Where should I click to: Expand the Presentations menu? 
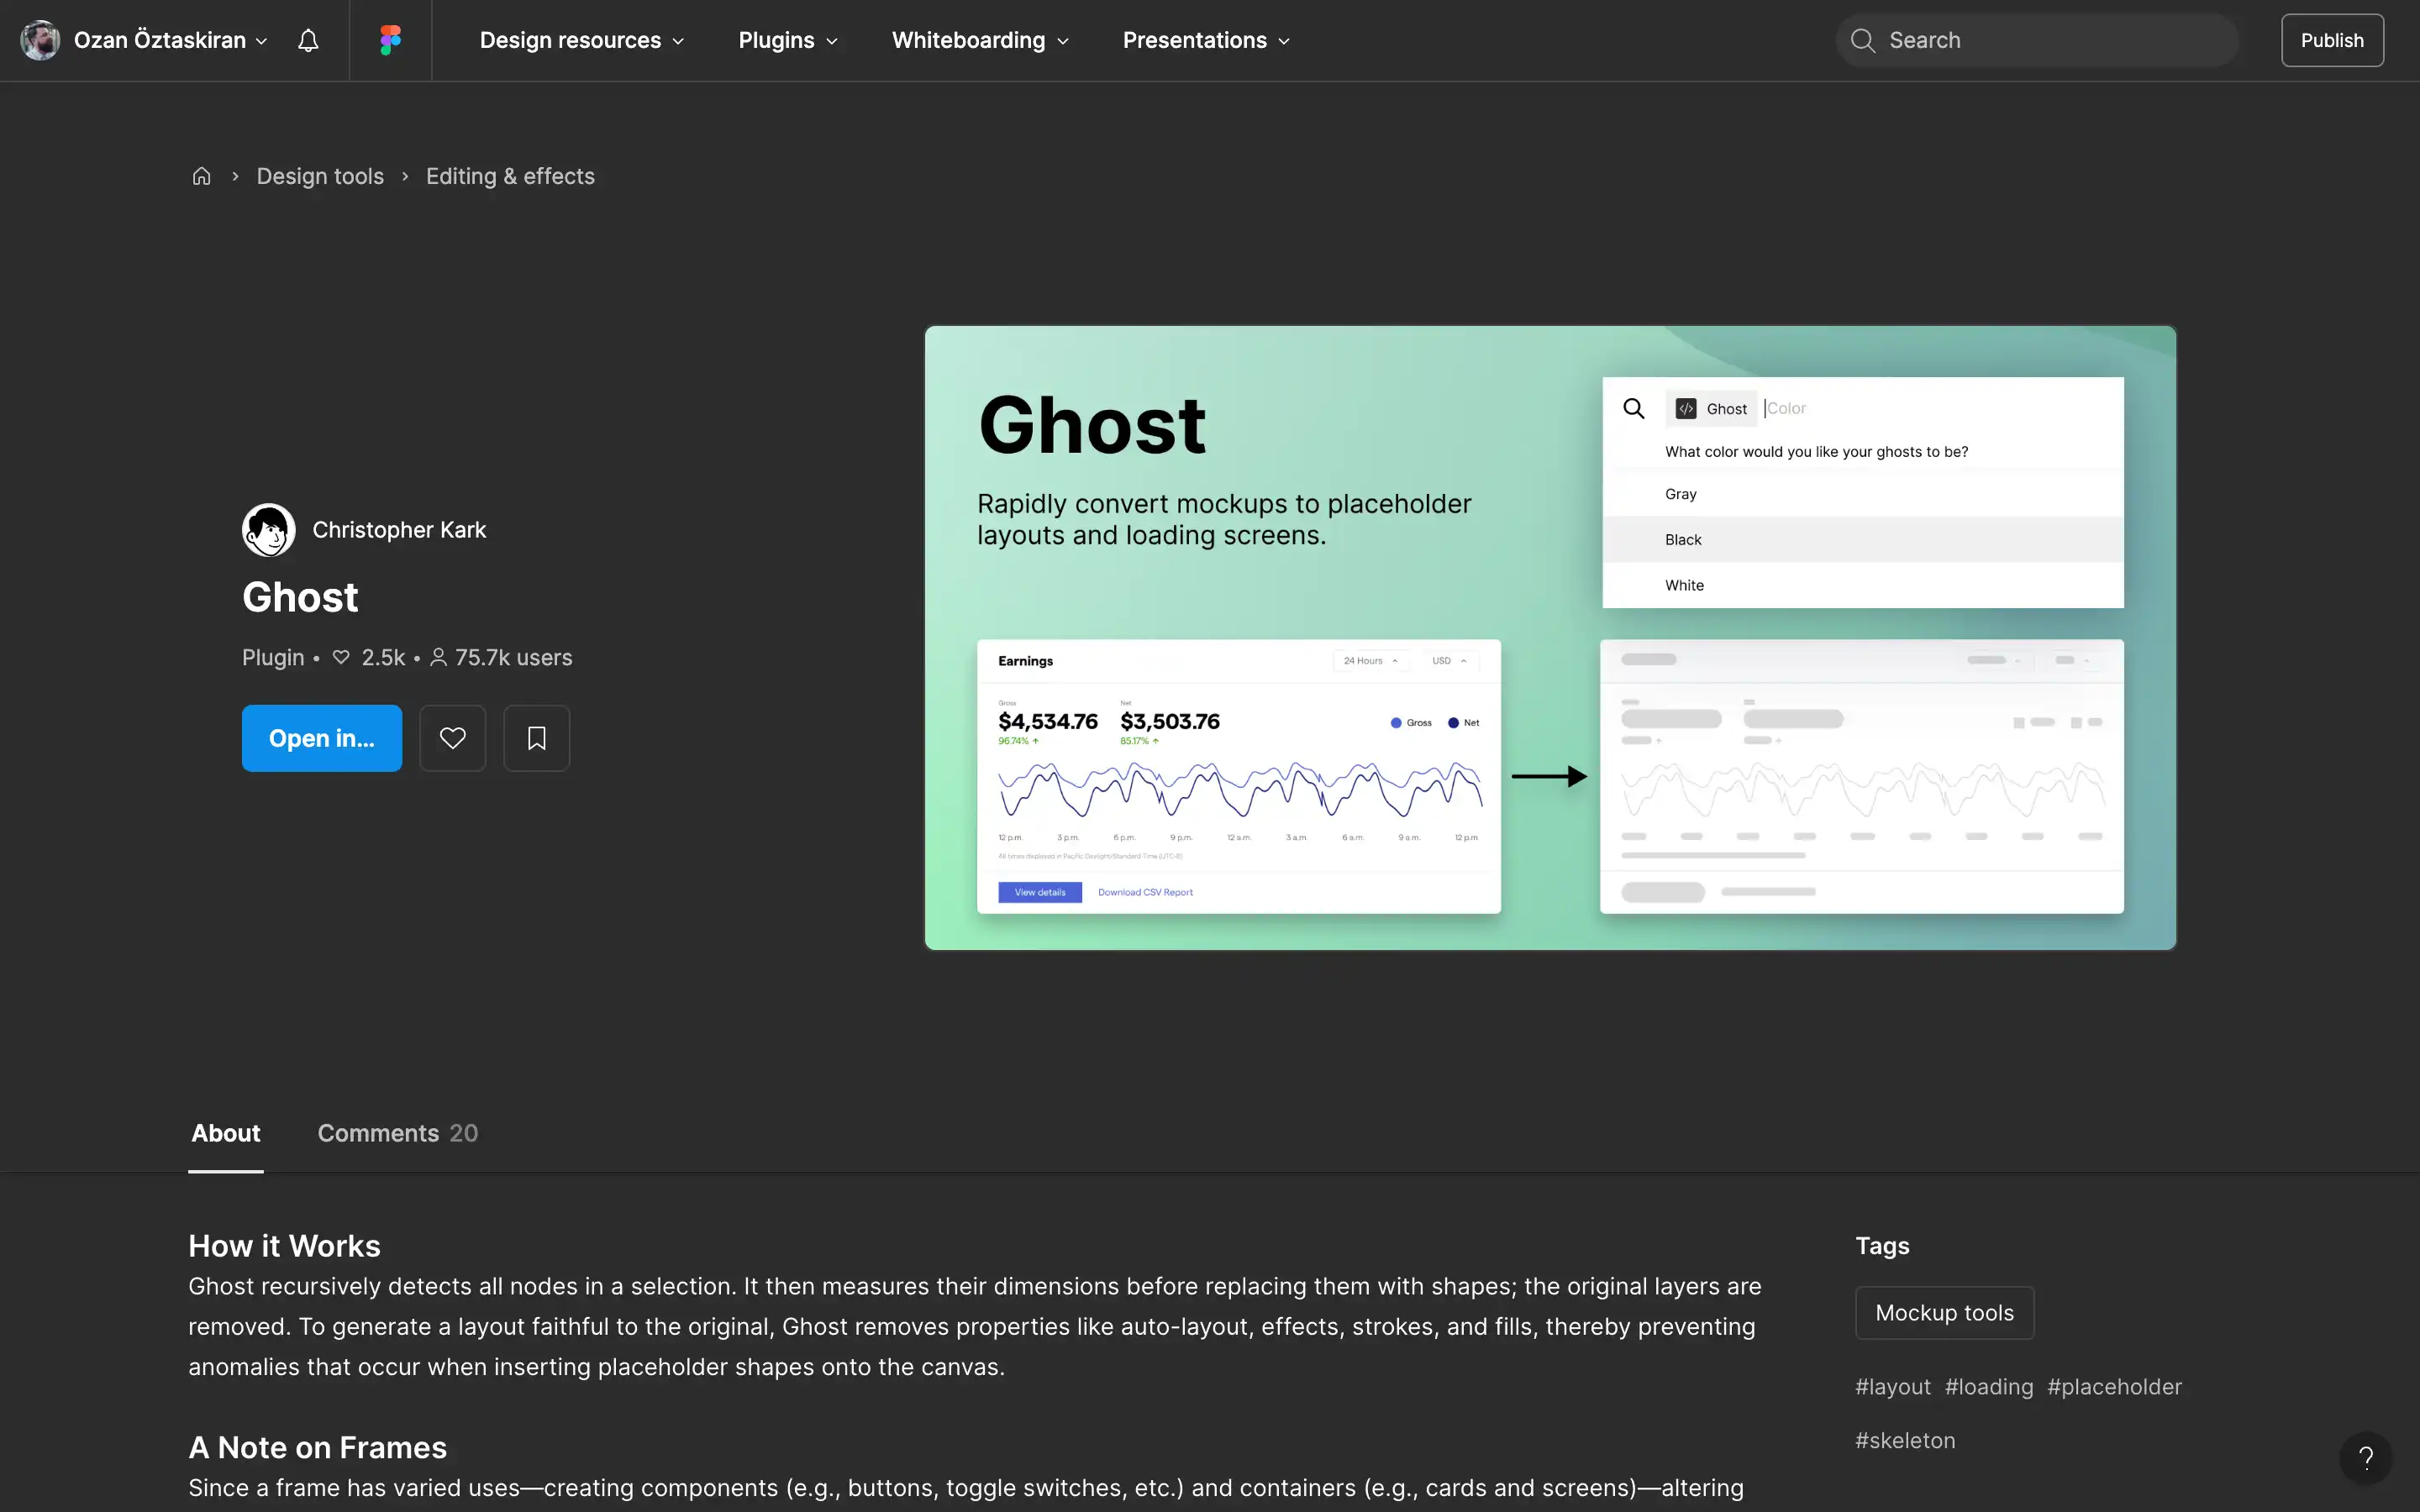point(1206,40)
